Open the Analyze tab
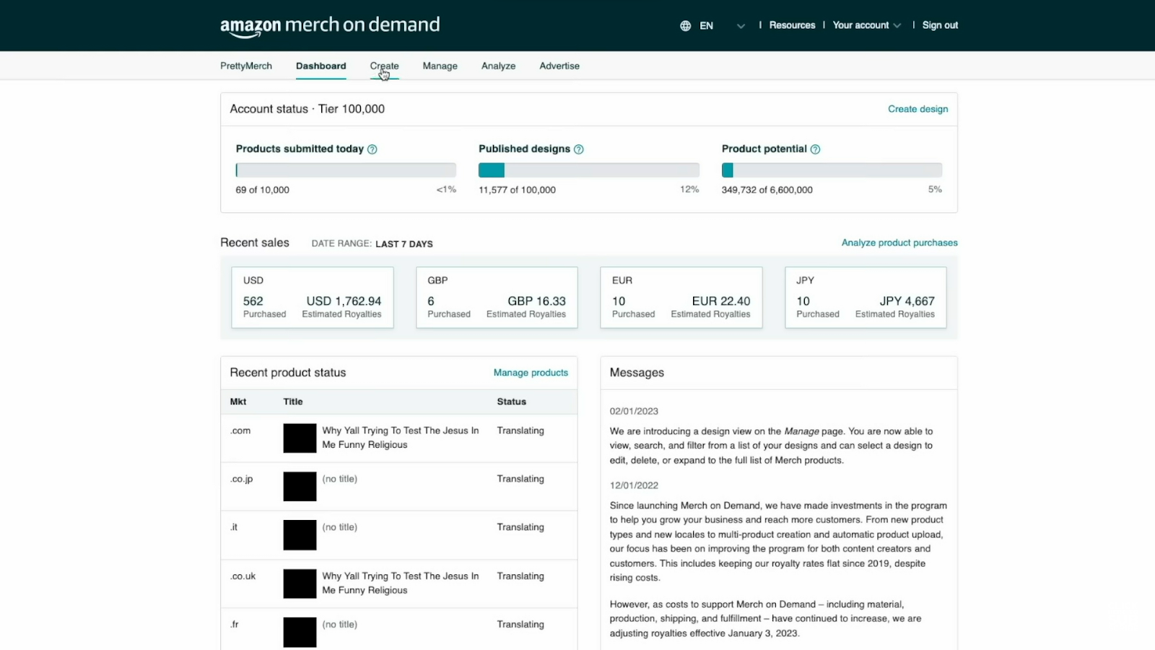This screenshot has height=650, width=1155. (x=499, y=66)
